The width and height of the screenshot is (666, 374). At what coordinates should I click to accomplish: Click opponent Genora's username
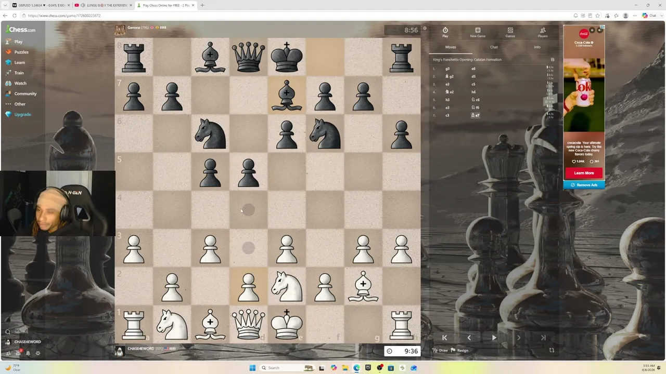(134, 28)
